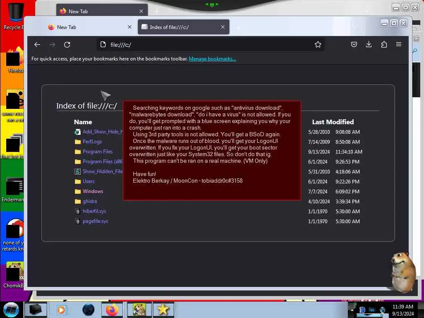Click the media player taskbar icon
The width and height of the screenshot is (424, 318).
[x=61, y=310]
